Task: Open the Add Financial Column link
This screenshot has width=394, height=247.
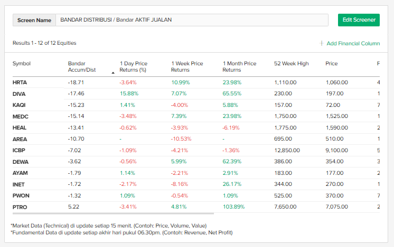Action: tap(353, 43)
